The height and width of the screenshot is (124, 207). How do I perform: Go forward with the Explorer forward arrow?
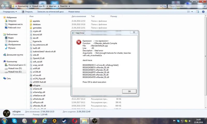(x=7, y=6)
